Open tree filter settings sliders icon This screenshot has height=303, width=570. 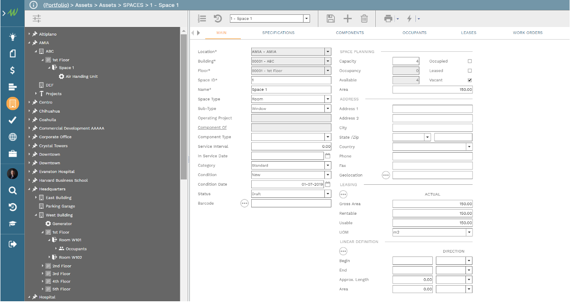coord(37,19)
